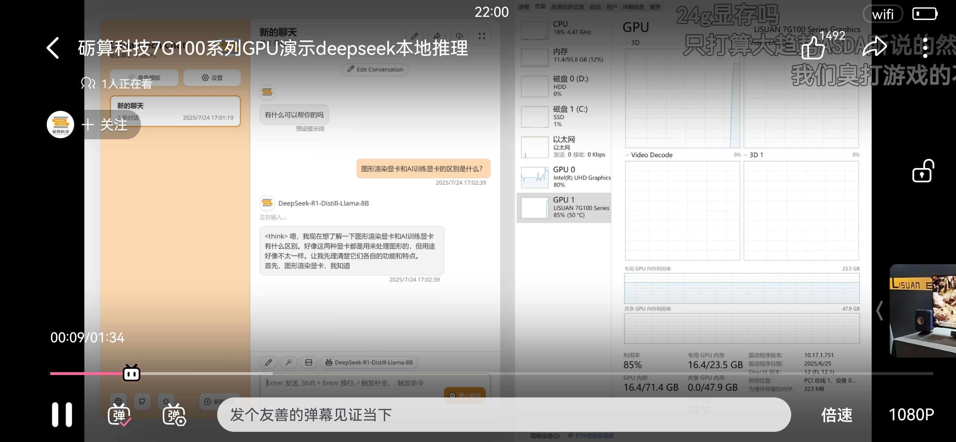The image size is (956, 442).
Task: Pause the video playback
Action: 62,415
